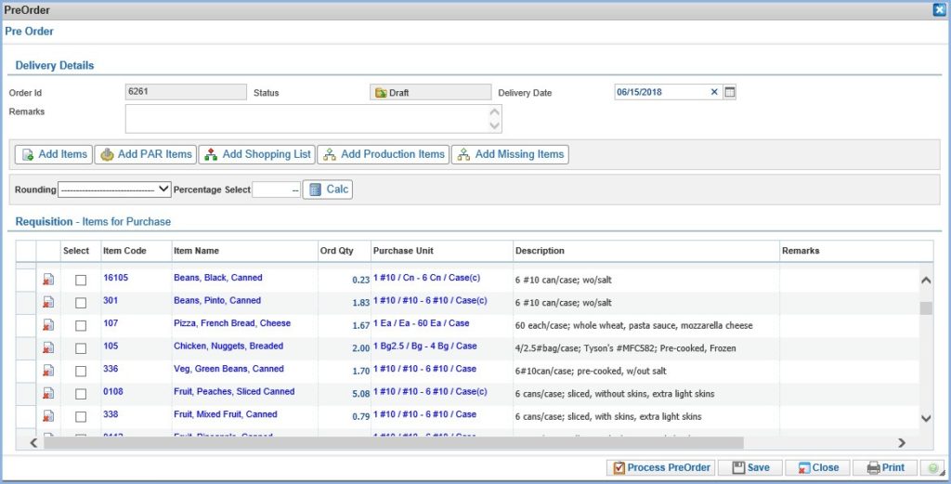
Task: Click the horizontal scrollbar right arrow
Action: (902, 443)
